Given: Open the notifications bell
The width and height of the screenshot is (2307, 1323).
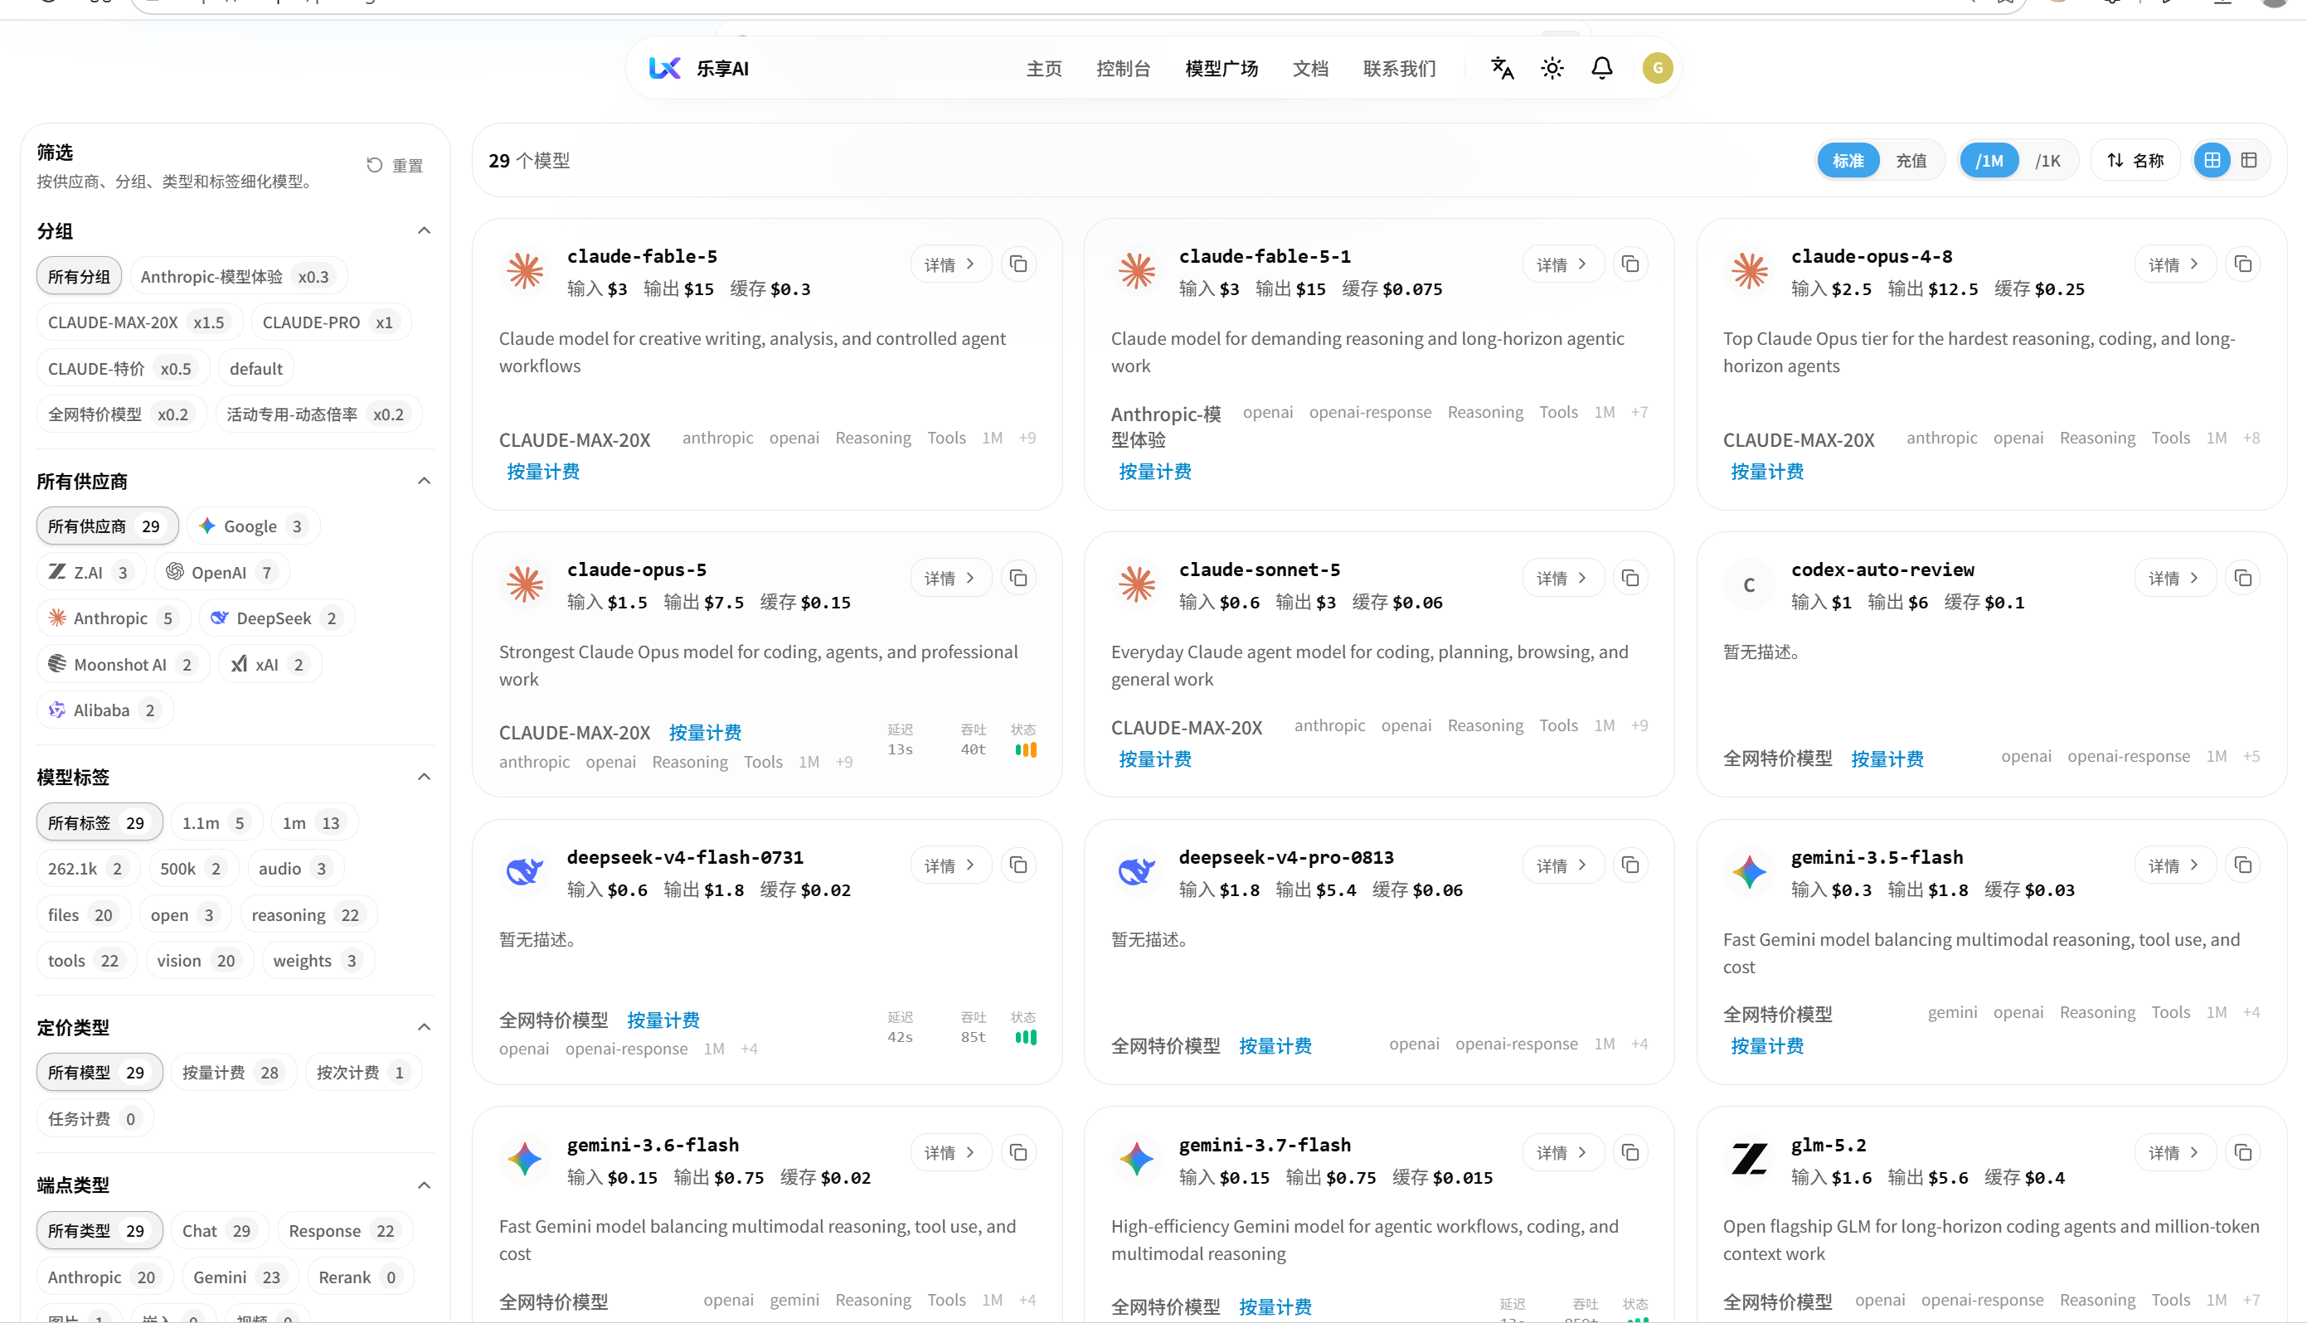Looking at the screenshot, I should click(x=1601, y=68).
